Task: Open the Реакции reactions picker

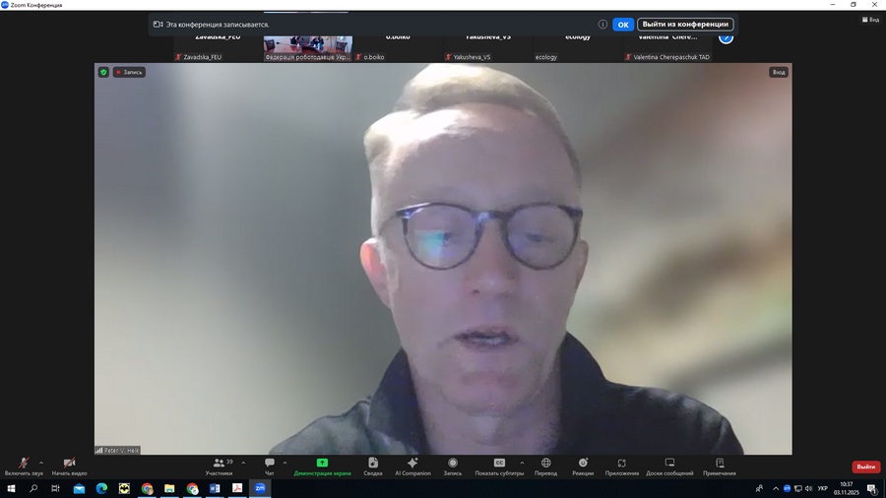Action: pyautogui.click(x=583, y=465)
